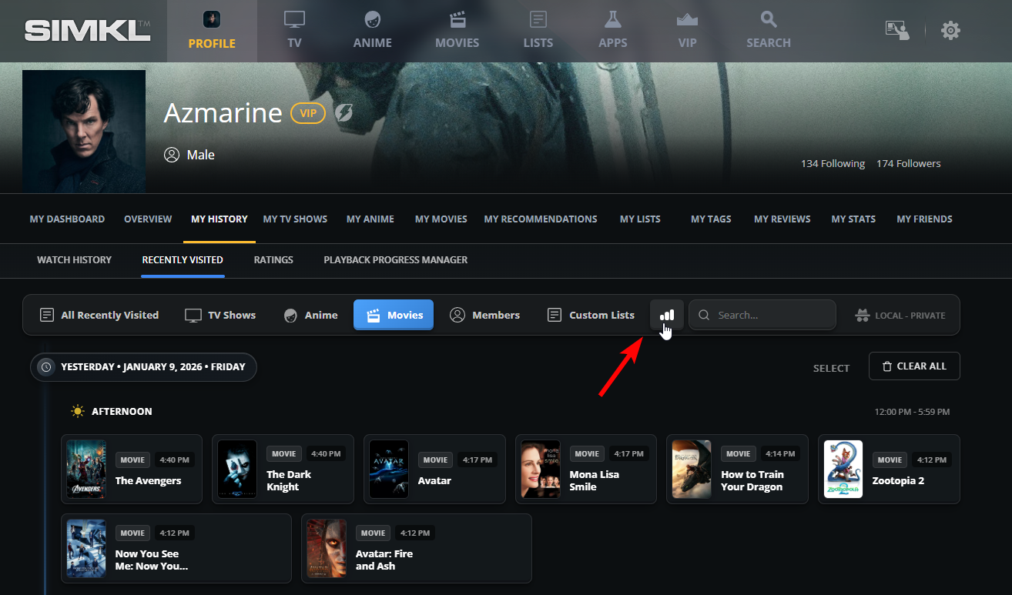
Task: Open The Dark Knight movie poster
Action: click(x=237, y=469)
